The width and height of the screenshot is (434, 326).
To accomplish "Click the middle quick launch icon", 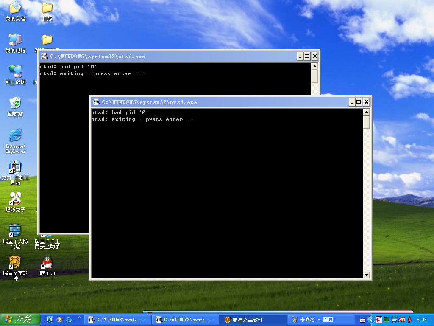I will coord(59,320).
